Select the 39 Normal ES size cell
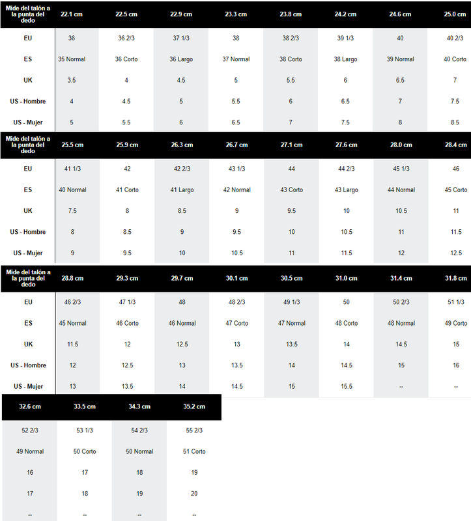 click(x=400, y=59)
